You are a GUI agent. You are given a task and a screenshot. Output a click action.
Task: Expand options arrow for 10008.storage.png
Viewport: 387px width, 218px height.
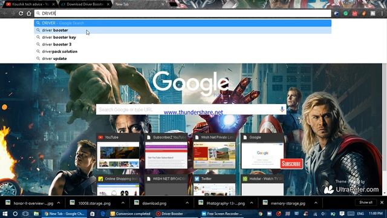pyautogui.click(x=123, y=203)
